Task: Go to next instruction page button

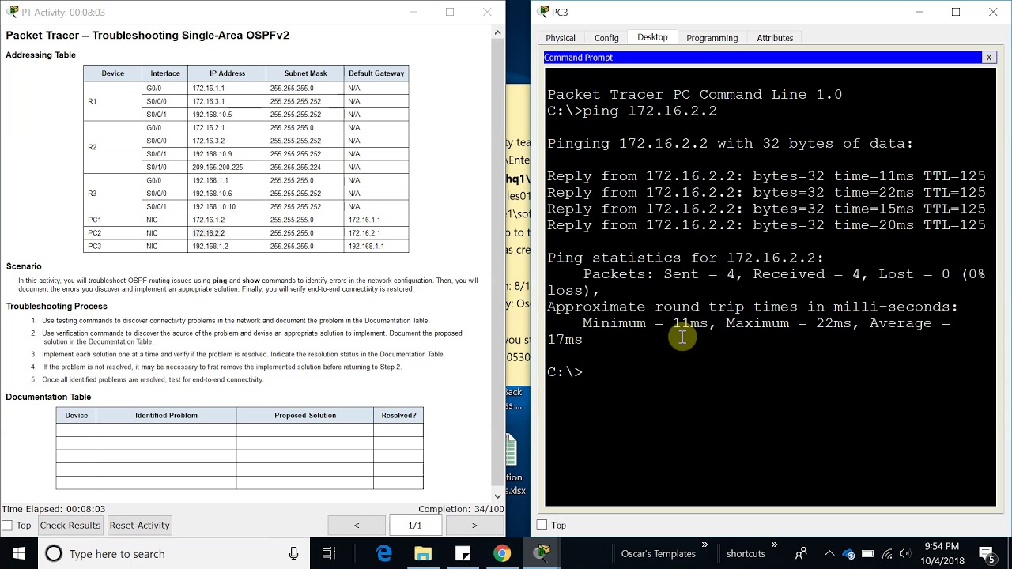Action: [x=474, y=526]
